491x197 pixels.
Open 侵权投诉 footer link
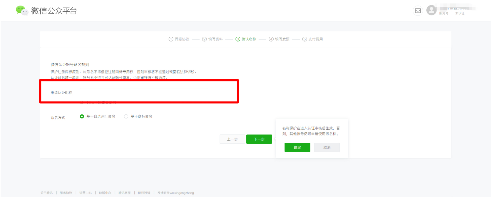click(144, 193)
